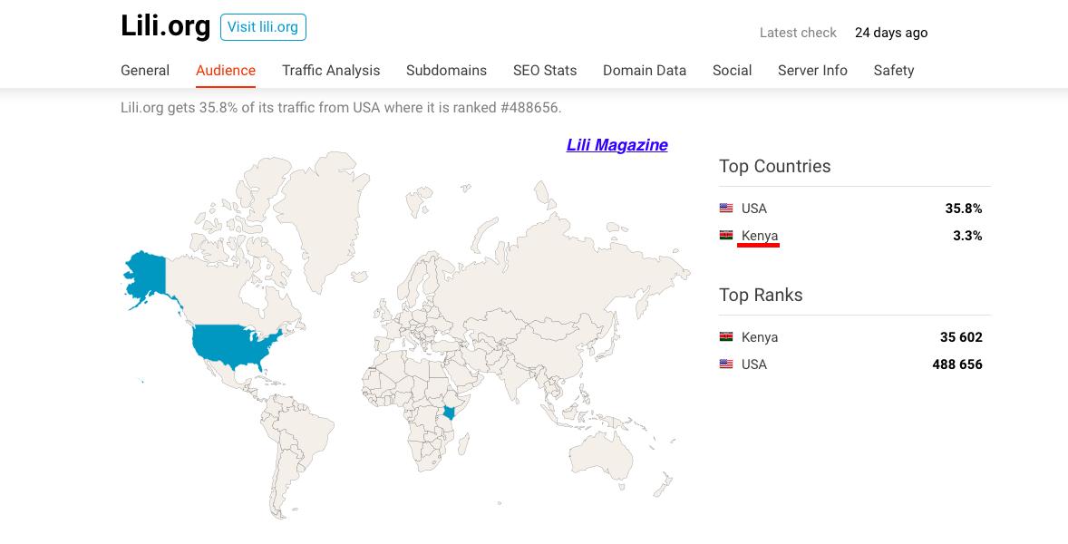Viewport: 1068px width, 544px height.
Task: Click Kenya in Top Ranks list
Action: [x=760, y=337]
